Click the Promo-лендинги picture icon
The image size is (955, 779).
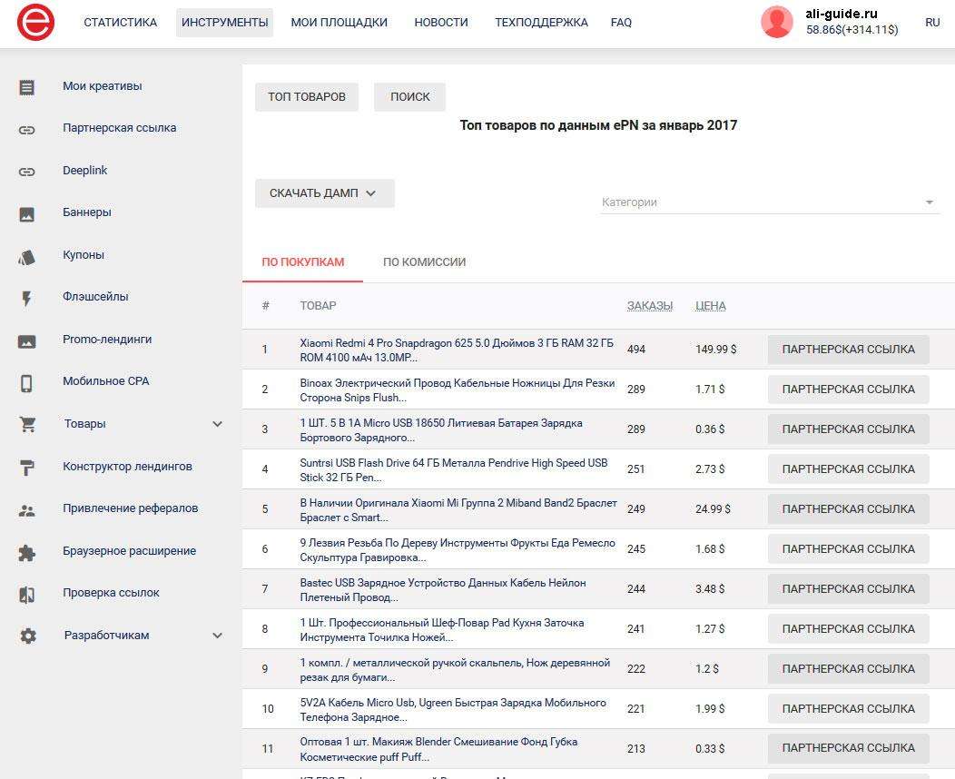point(27,341)
